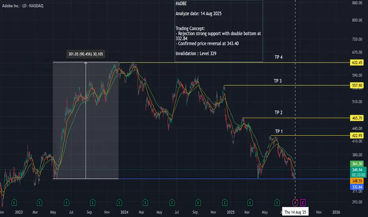
Task: Click the TP 3 label
Action: pos(278,81)
